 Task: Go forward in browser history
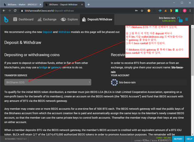9,11
